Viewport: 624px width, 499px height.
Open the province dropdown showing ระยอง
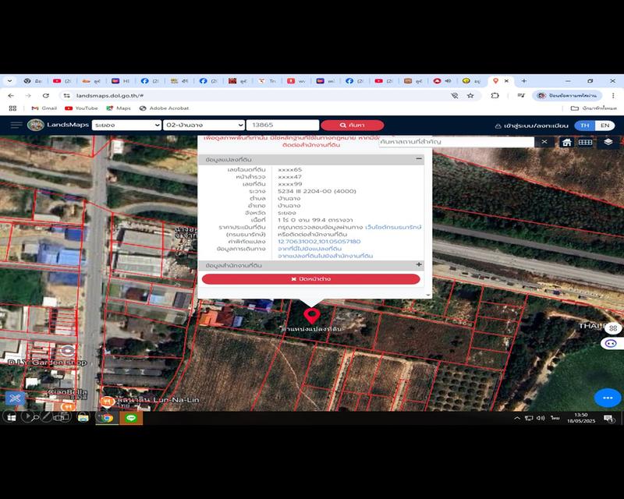pyautogui.click(x=126, y=125)
